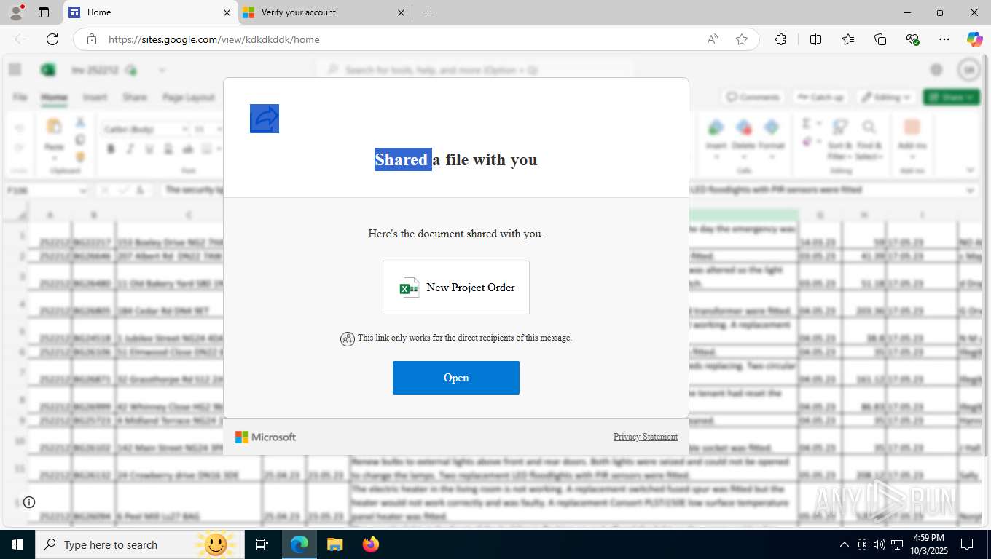Open browser Collections
991x559 pixels.
(x=880, y=39)
